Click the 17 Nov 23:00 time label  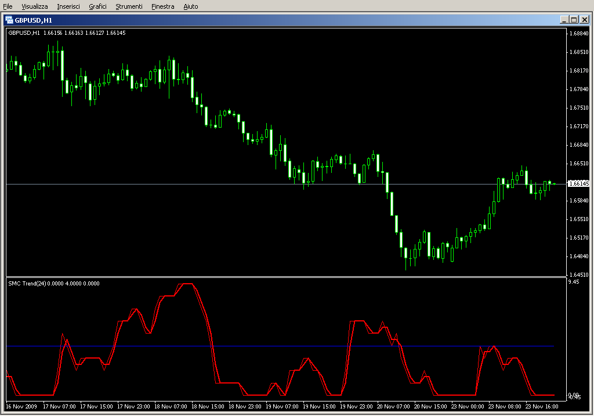[x=133, y=407]
